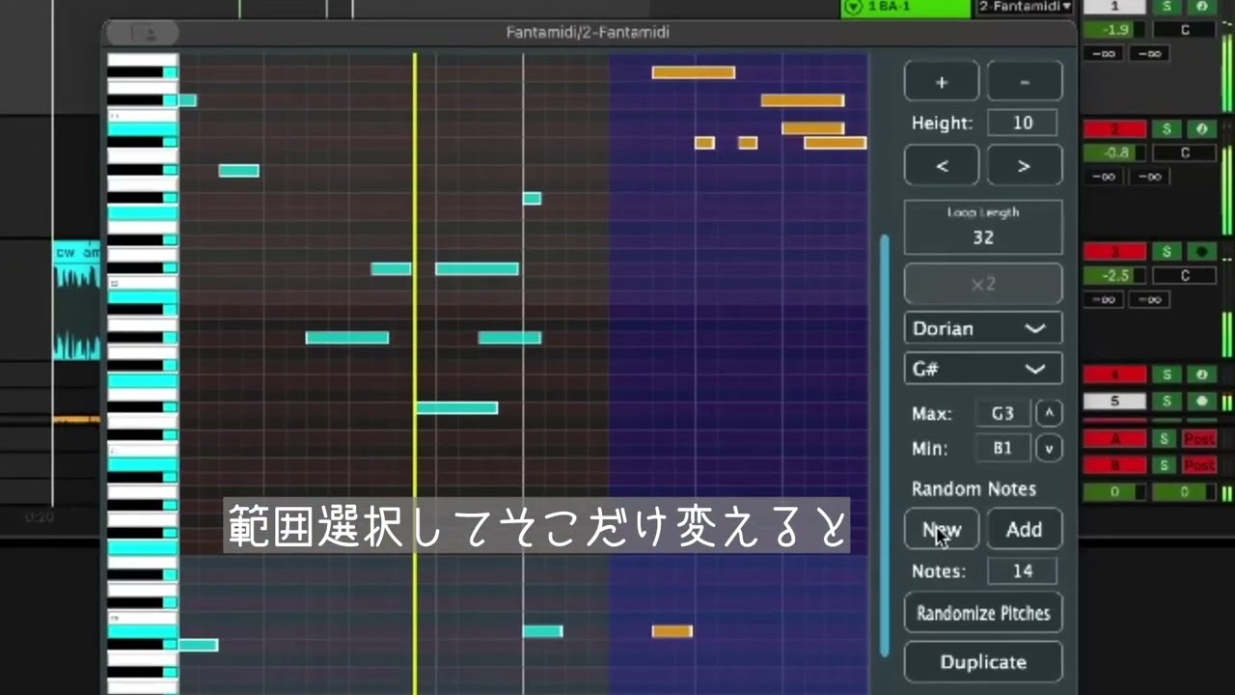Solo track 1

pyautogui.click(x=1167, y=7)
